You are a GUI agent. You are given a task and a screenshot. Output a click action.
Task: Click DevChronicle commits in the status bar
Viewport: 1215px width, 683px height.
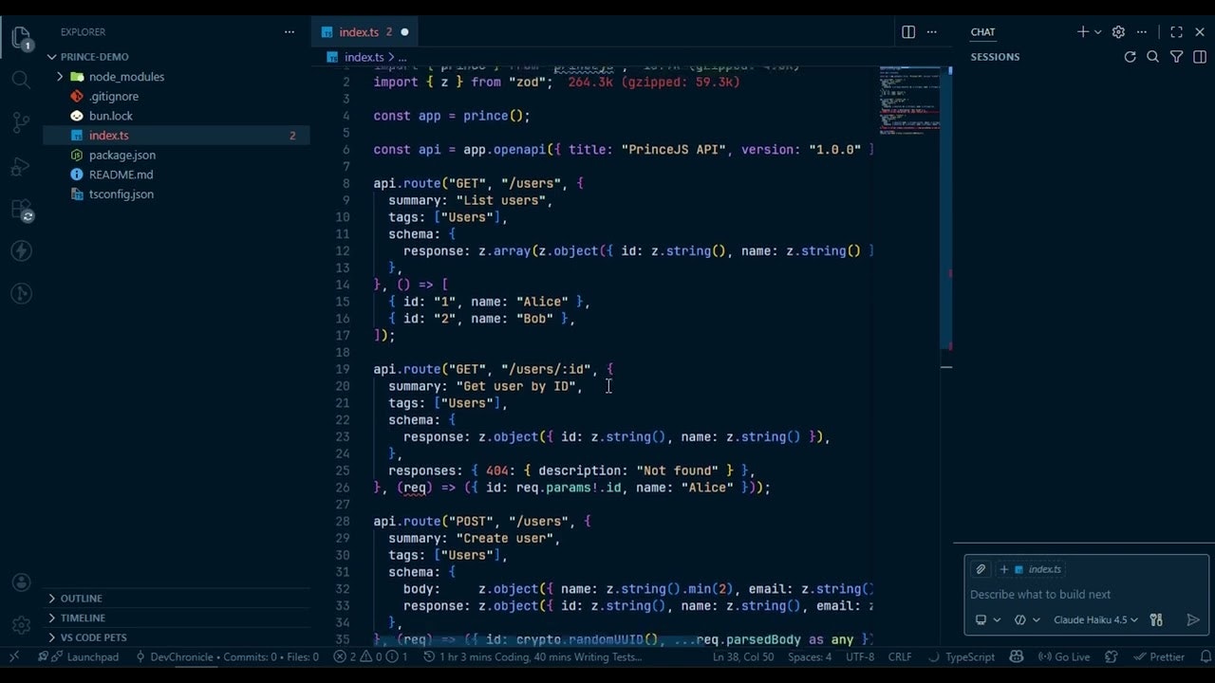coord(227,656)
